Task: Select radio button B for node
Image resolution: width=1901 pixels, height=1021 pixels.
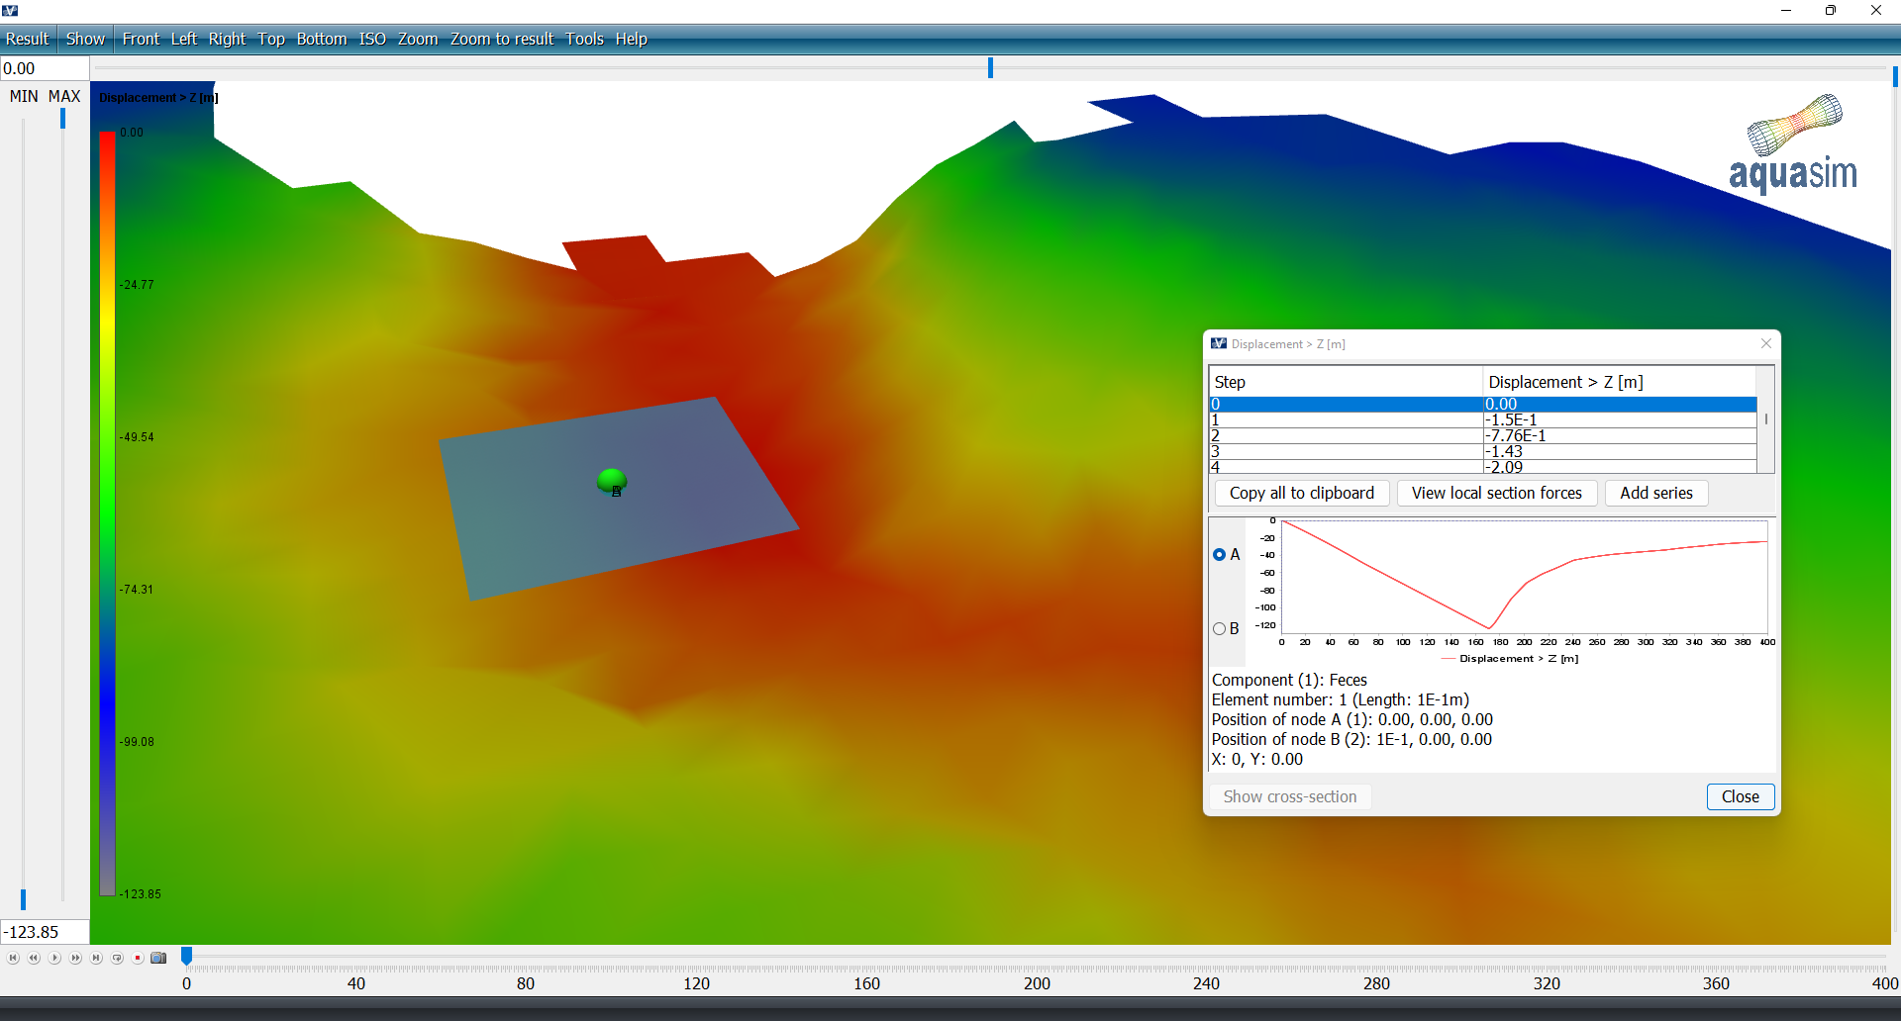Action: 1219,629
